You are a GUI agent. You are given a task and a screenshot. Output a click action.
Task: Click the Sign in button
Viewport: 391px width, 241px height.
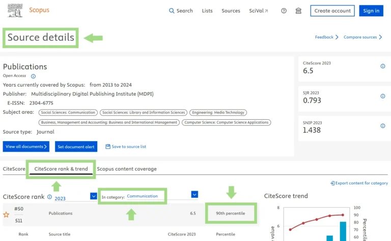click(x=372, y=11)
